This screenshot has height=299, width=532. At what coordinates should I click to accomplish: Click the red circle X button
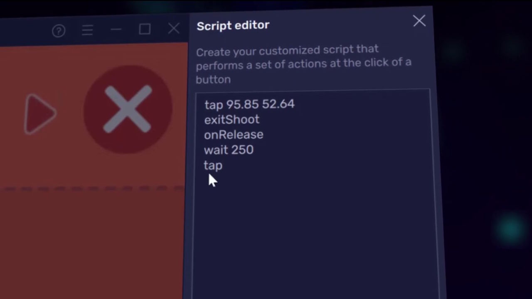128,109
